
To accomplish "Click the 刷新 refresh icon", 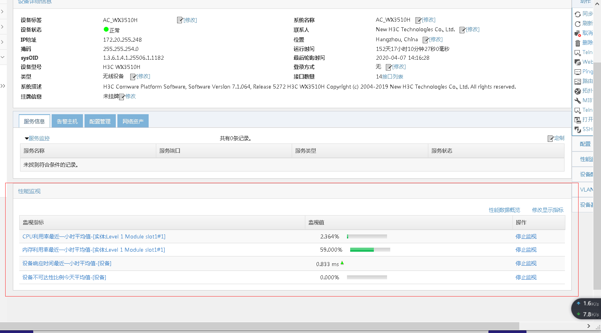I will (578, 24).
